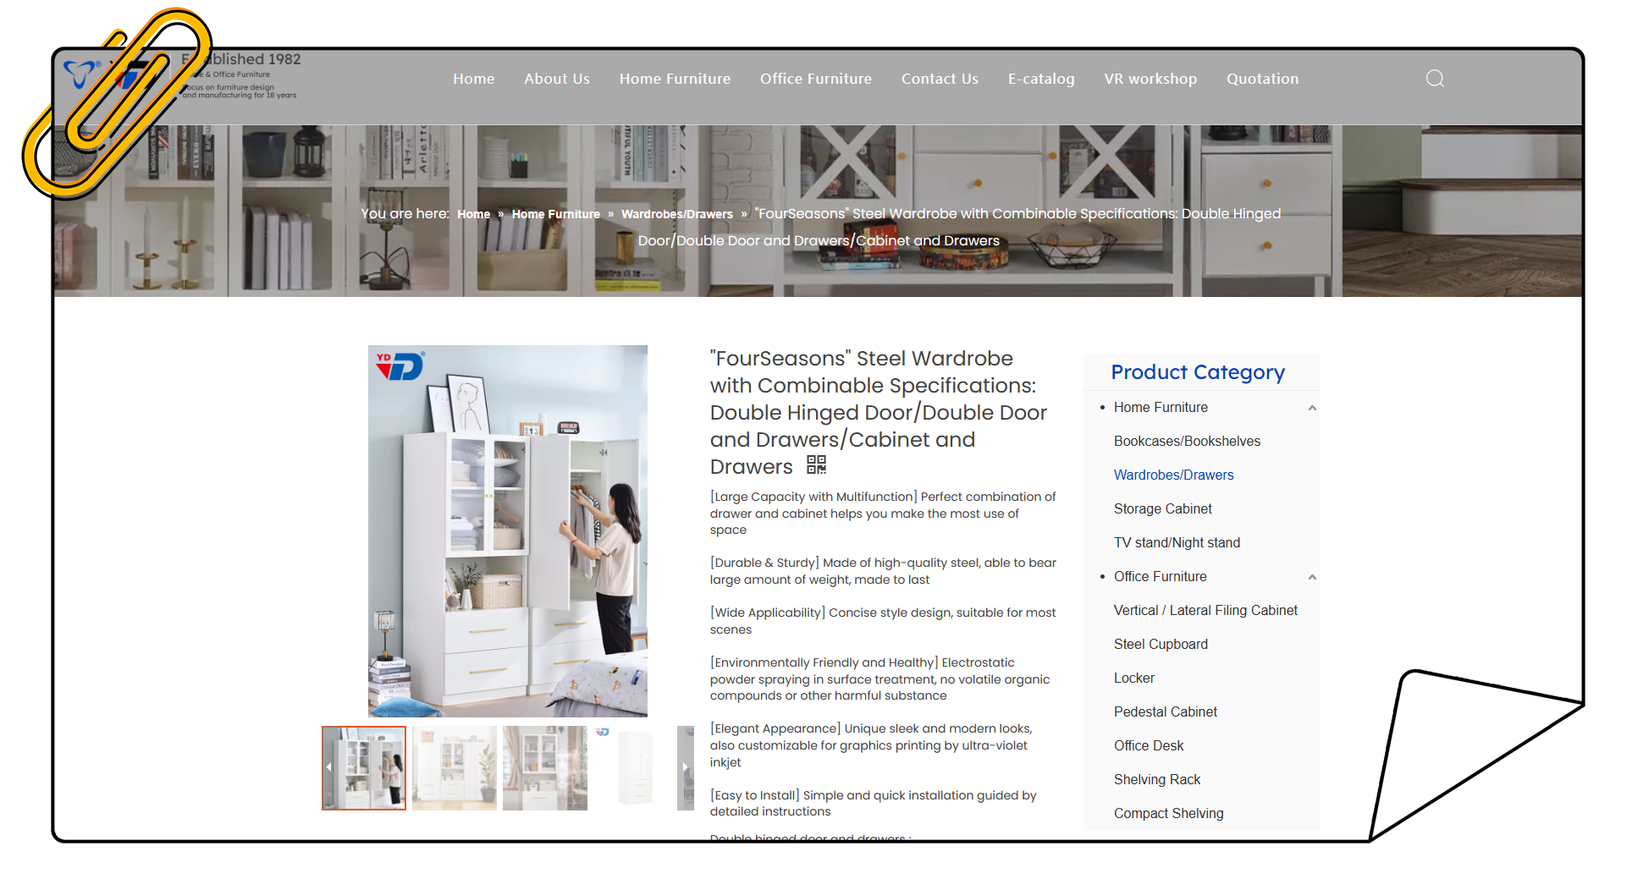Screen dimensions: 1632x890
Task: Open the Office Furniture nav menu
Action: pos(815,79)
